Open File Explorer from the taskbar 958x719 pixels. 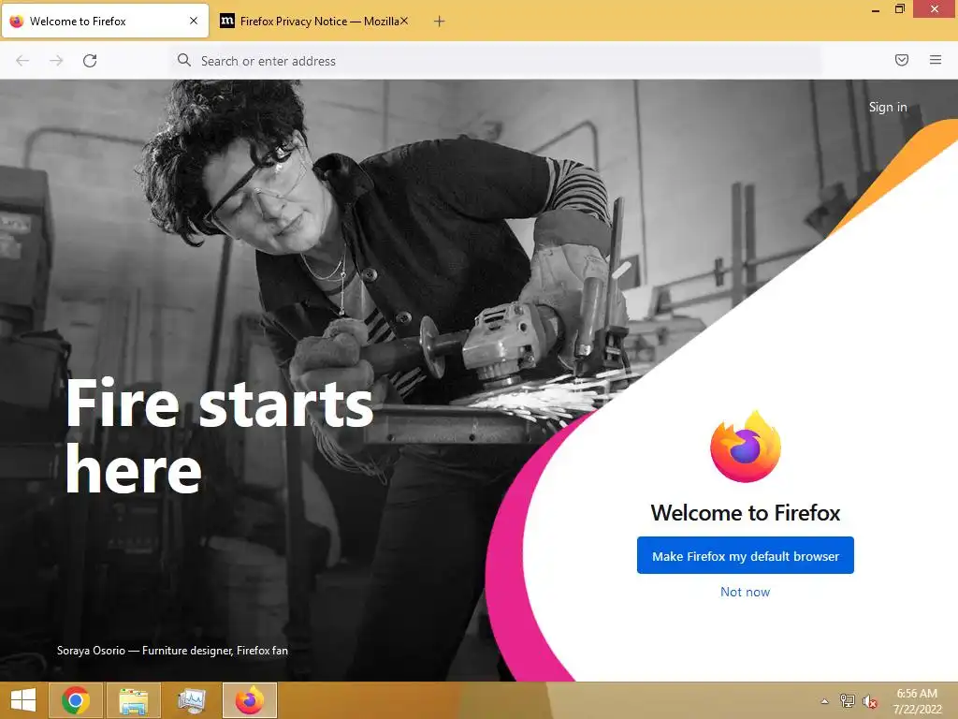coord(133,700)
